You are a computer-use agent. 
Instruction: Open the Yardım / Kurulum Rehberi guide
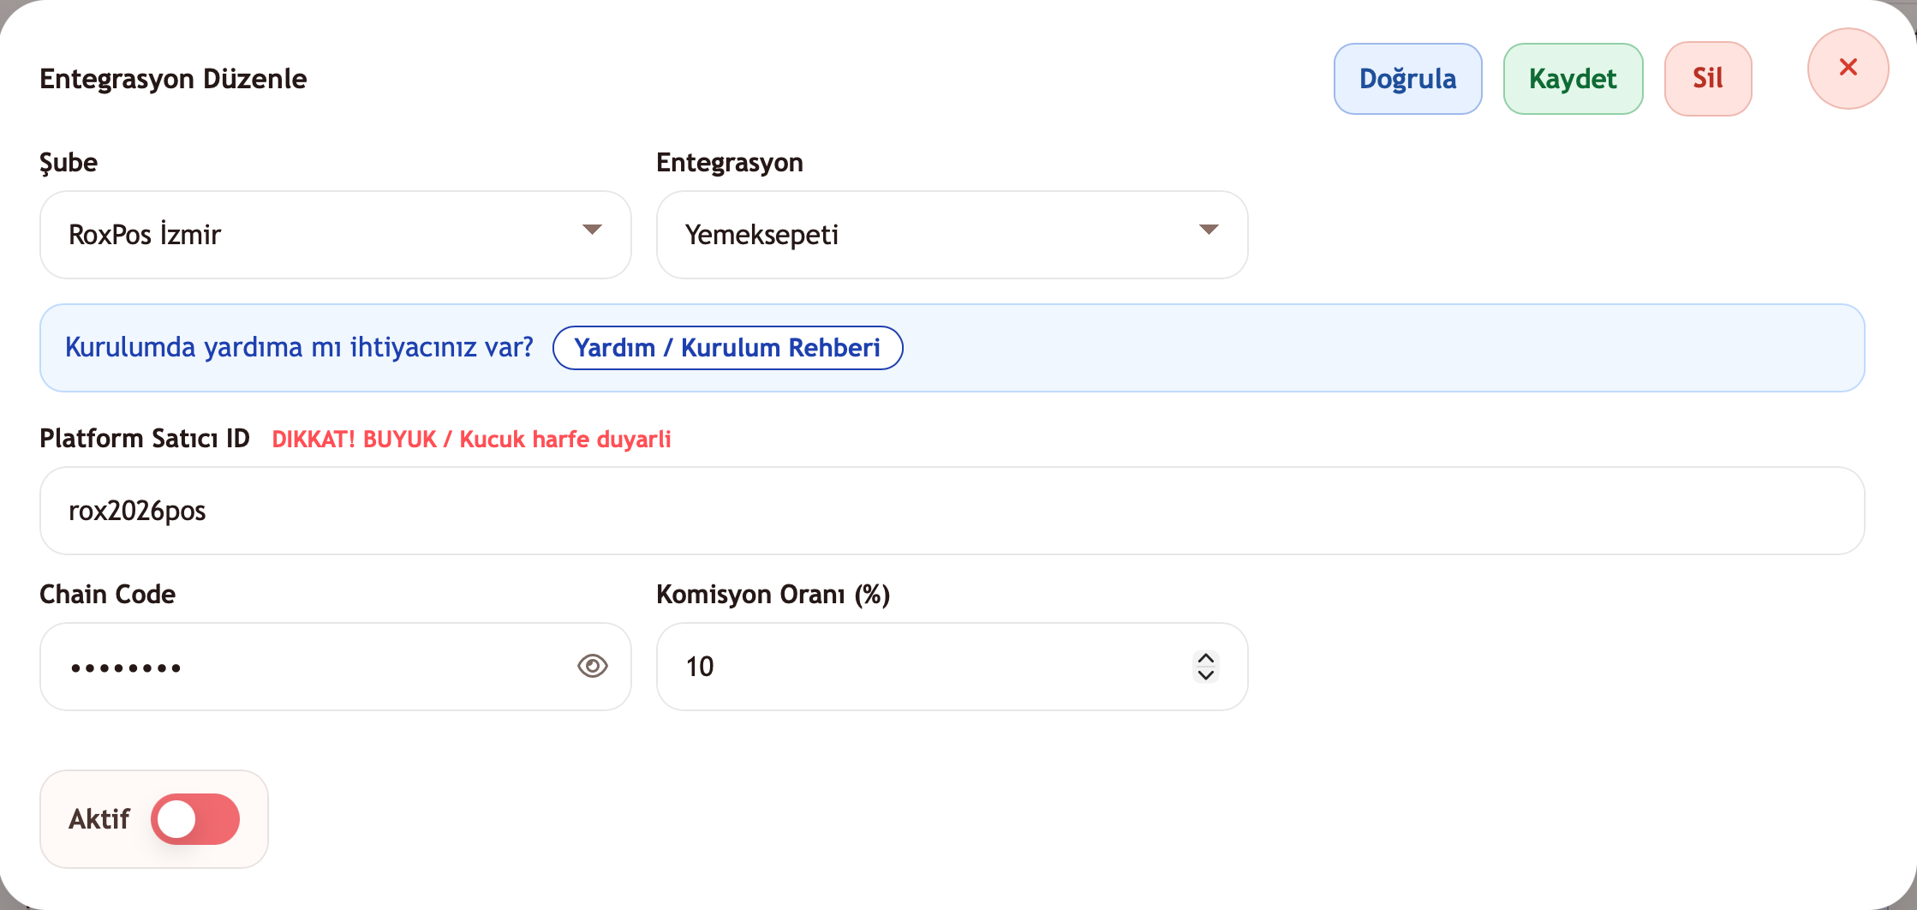727,348
